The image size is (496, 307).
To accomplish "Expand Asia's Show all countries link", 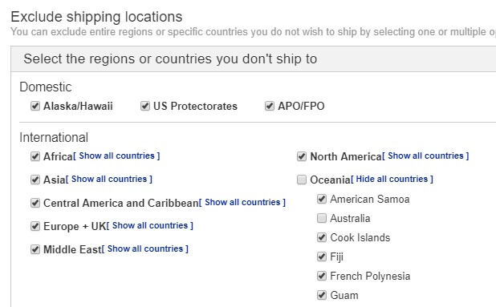I will (109, 179).
